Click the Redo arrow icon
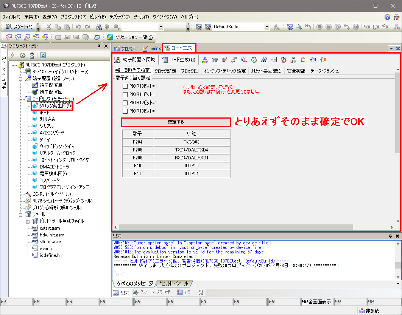Screen dimensions: 402x315 (x=87, y=26)
